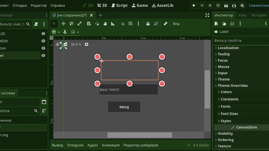Zoom in with the plus button
The image size is (269, 151).
pyautogui.click(x=87, y=44)
